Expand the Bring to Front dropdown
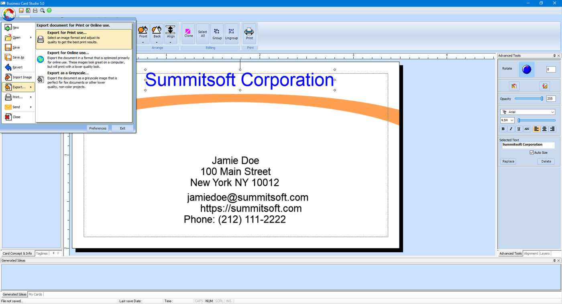This screenshot has height=304, width=562. [143, 42]
